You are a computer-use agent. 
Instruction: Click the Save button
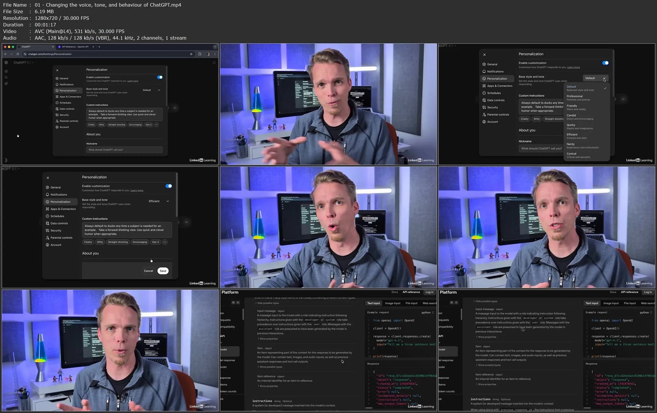(163, 271)
